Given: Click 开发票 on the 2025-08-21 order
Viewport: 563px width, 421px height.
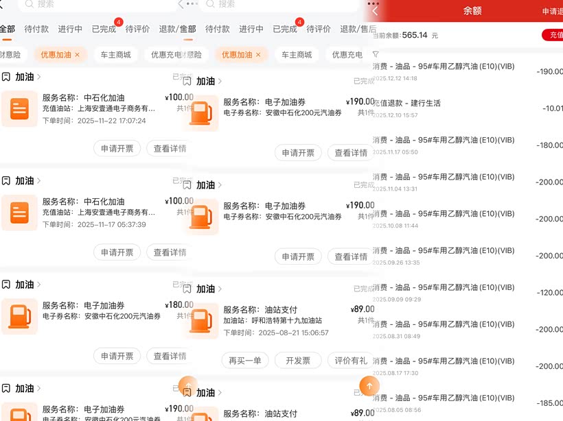Looking at the screenshot, I should click(x=298, y=360).
